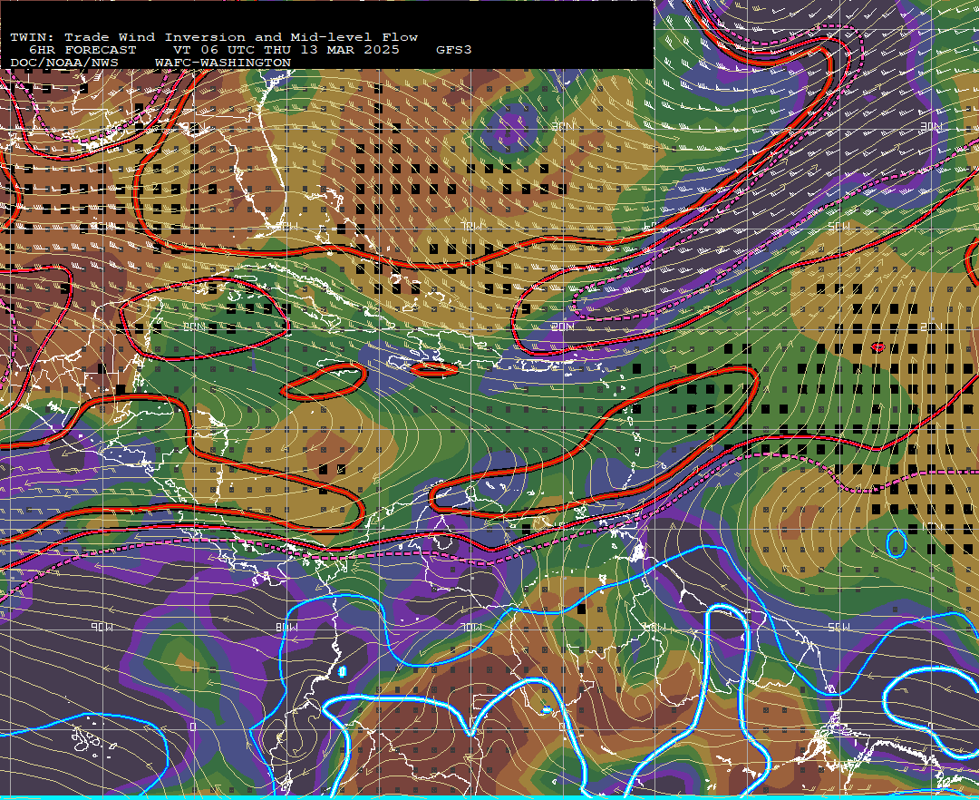Click the small blue oval contour beside the 10N label
This screenshot has width=979, height=800.
click(x=897, y=542)
